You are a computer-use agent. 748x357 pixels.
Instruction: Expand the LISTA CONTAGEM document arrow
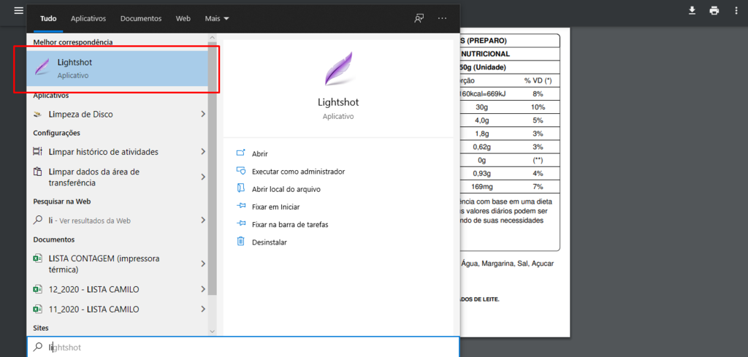[203, 264]
